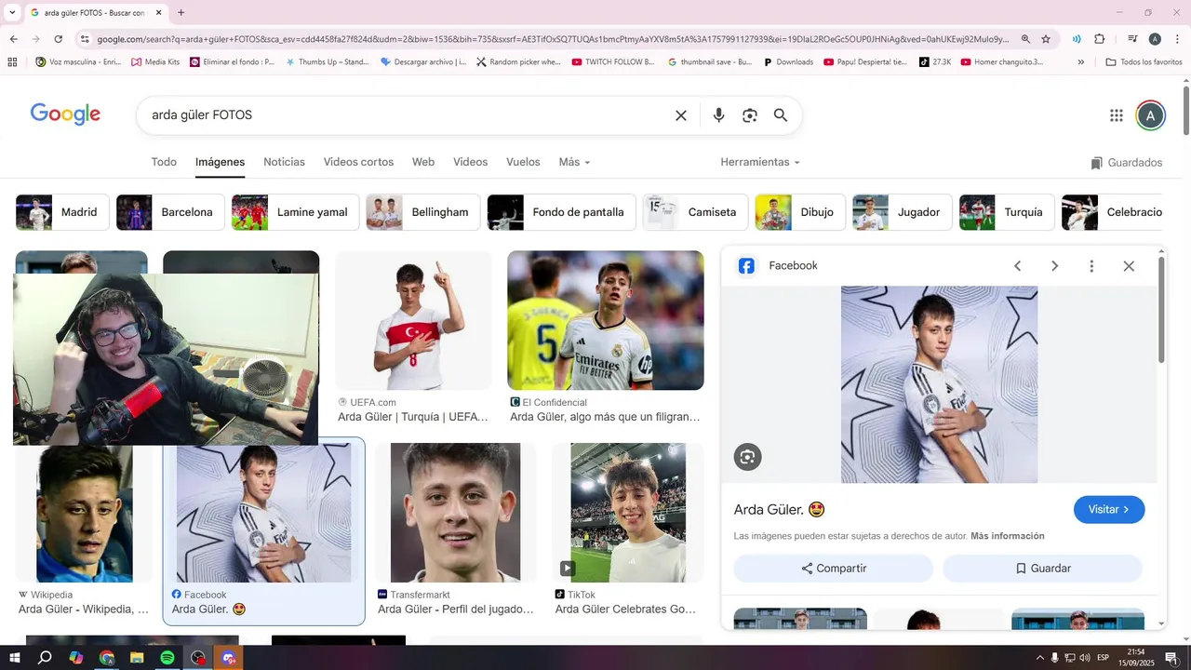
Task: Reload the current page
Action: (x=58, y=39)
